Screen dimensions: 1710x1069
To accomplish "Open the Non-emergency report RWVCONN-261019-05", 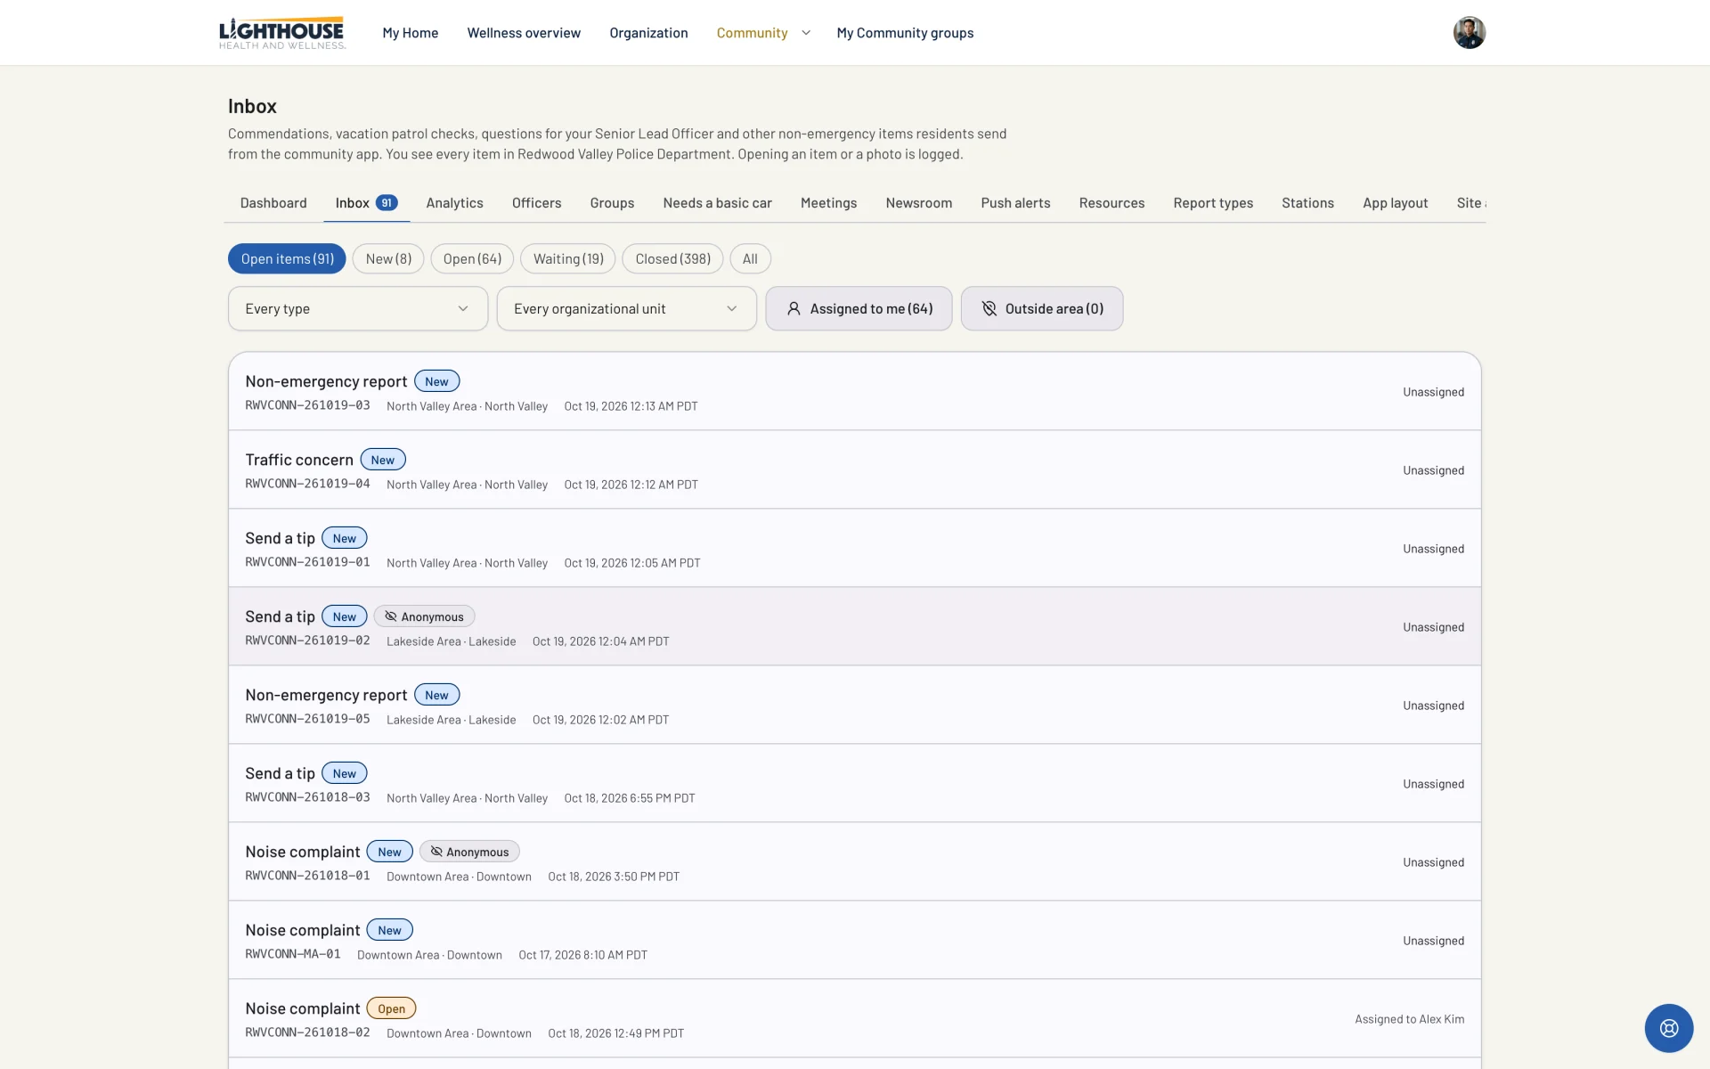I will [x=855, y=706].
